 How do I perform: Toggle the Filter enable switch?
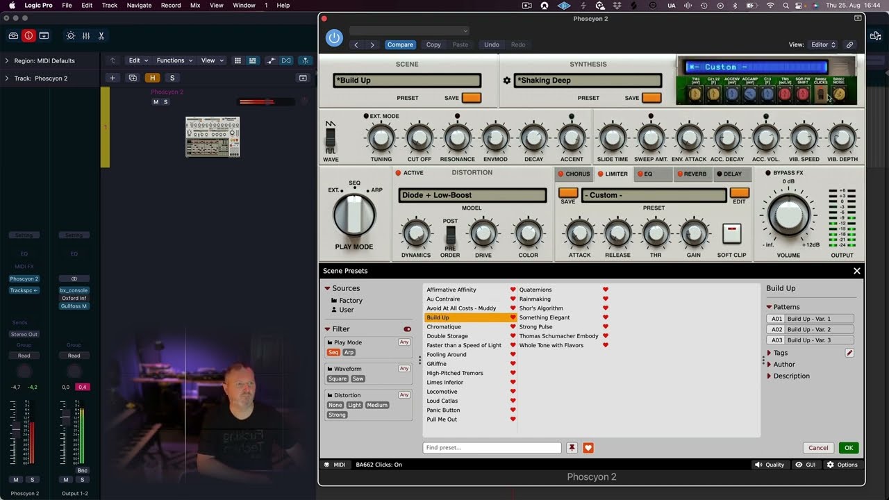point(407,329)
